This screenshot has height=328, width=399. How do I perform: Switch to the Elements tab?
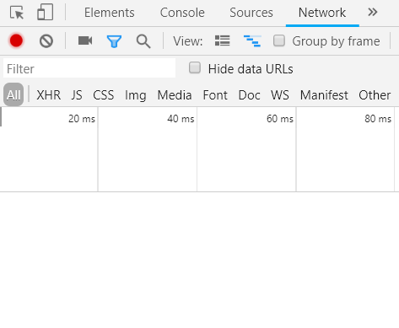point(110,13)
